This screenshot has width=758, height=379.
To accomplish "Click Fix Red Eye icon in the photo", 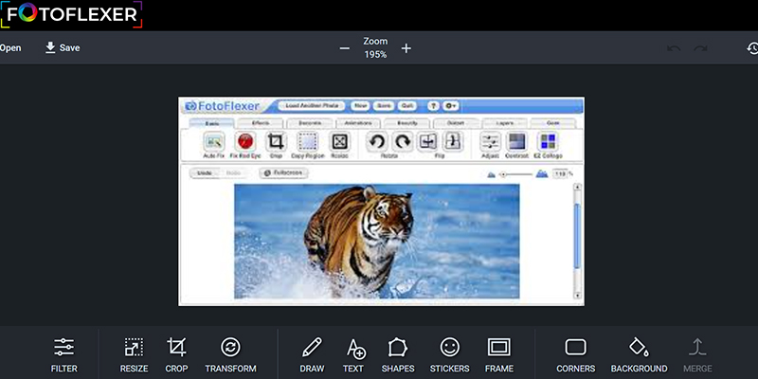I will (x=245, y=141).
